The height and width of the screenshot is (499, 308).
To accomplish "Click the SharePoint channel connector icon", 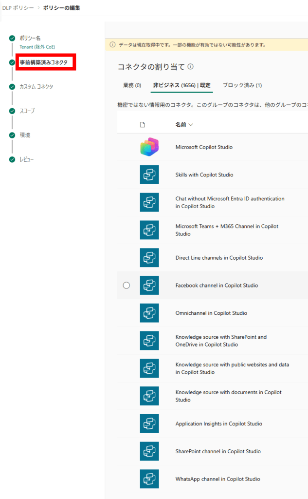I will [x=149, y=451].
